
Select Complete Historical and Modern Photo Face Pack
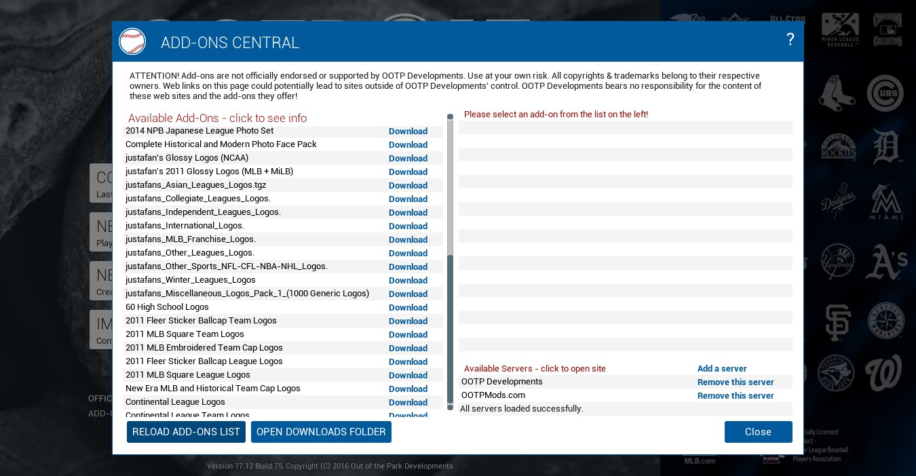coord(221,144)
